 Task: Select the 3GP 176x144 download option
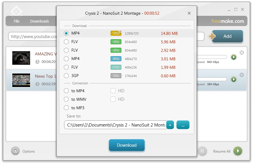66,76
